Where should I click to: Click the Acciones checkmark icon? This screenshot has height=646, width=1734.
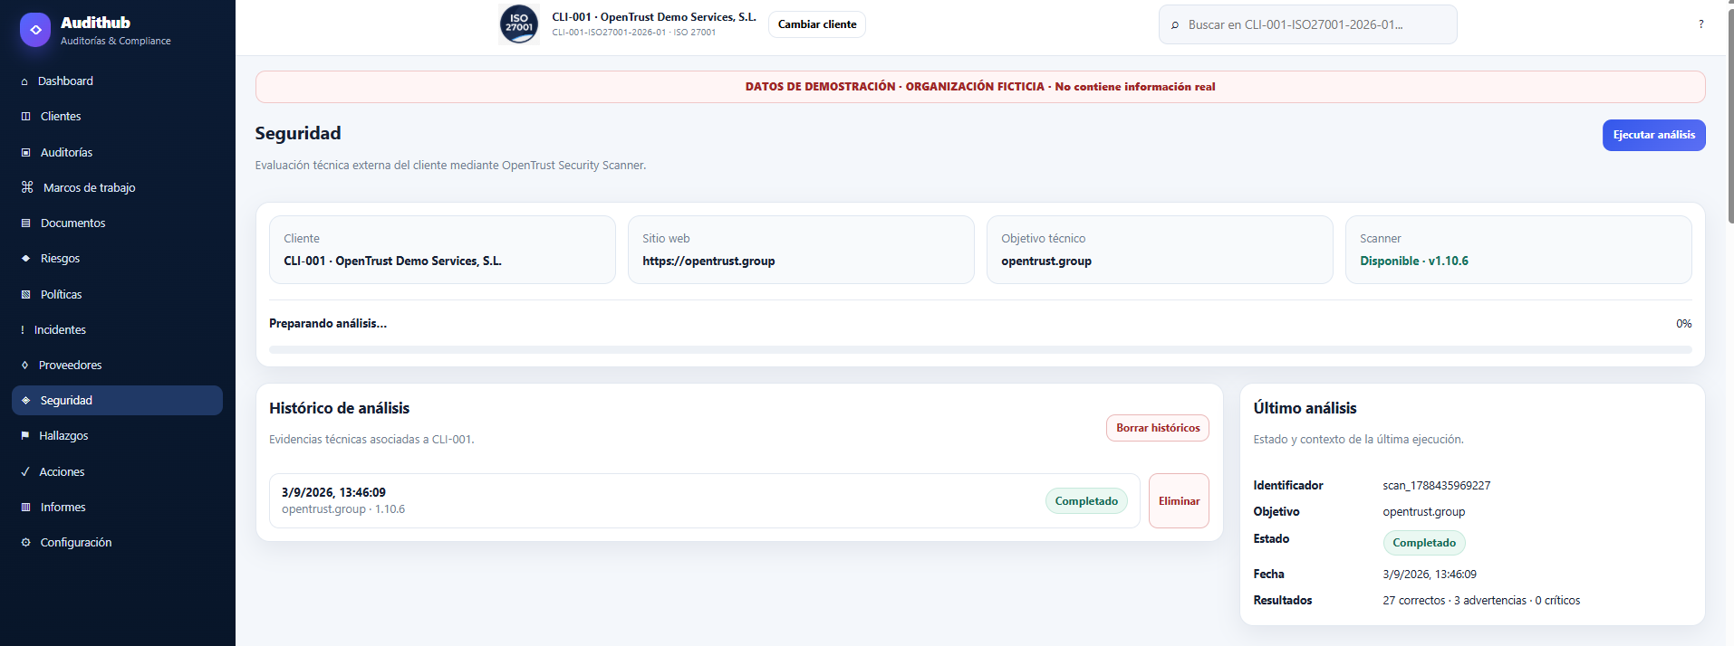tap(25, 472)
